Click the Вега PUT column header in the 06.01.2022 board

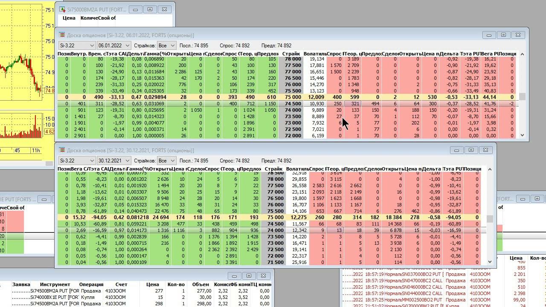(489, 54)
